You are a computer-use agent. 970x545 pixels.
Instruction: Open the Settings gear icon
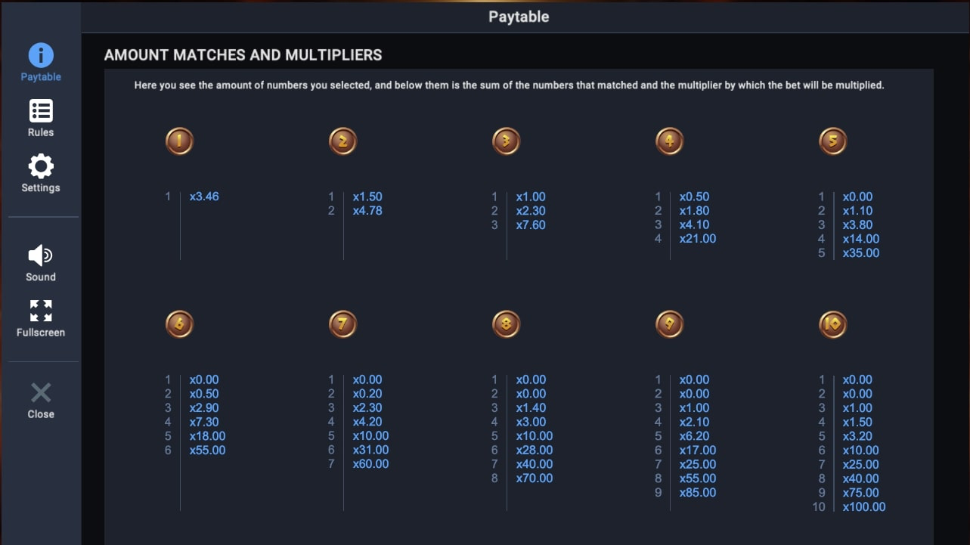[x=40, y=167]
